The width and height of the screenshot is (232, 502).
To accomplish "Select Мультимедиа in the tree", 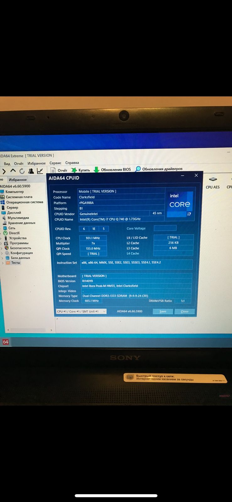I will click(x=18, y=218).
